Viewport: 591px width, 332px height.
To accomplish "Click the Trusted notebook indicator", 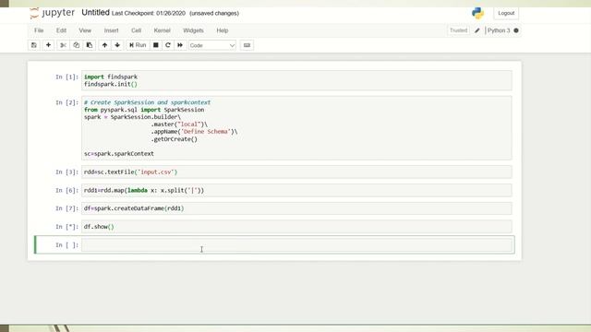I will pos(458,30).
